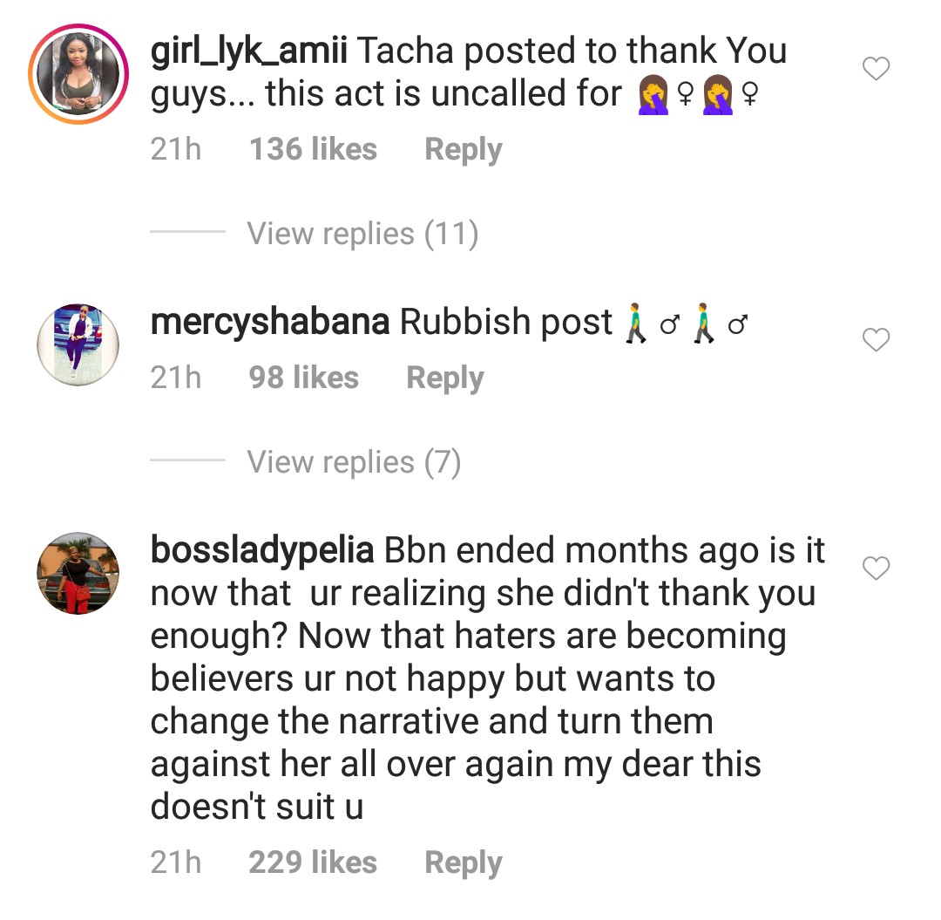Expand View replies (7)
Viewport: 941px width, 920px height.
(354, 462)
